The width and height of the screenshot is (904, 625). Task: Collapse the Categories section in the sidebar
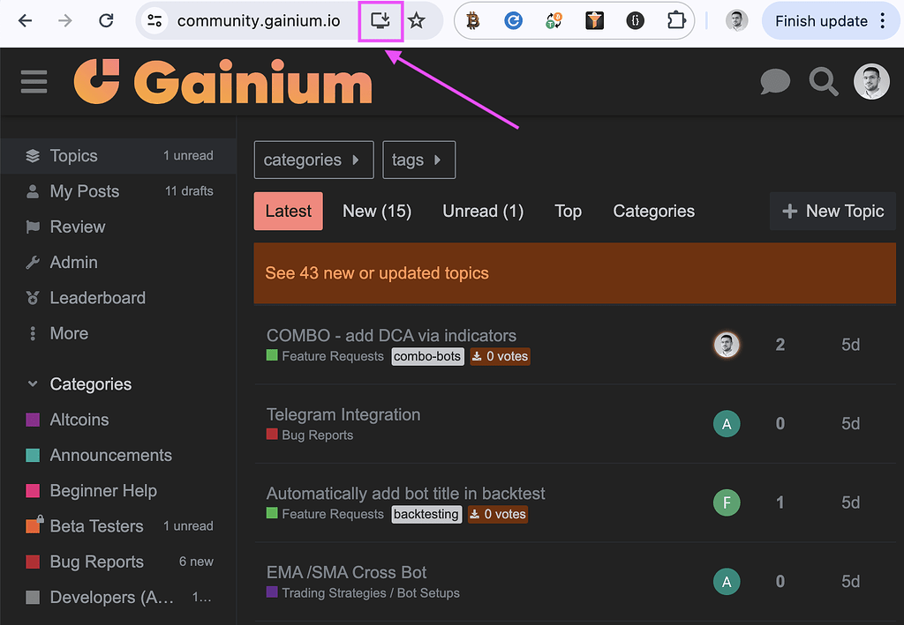[33, 383]
